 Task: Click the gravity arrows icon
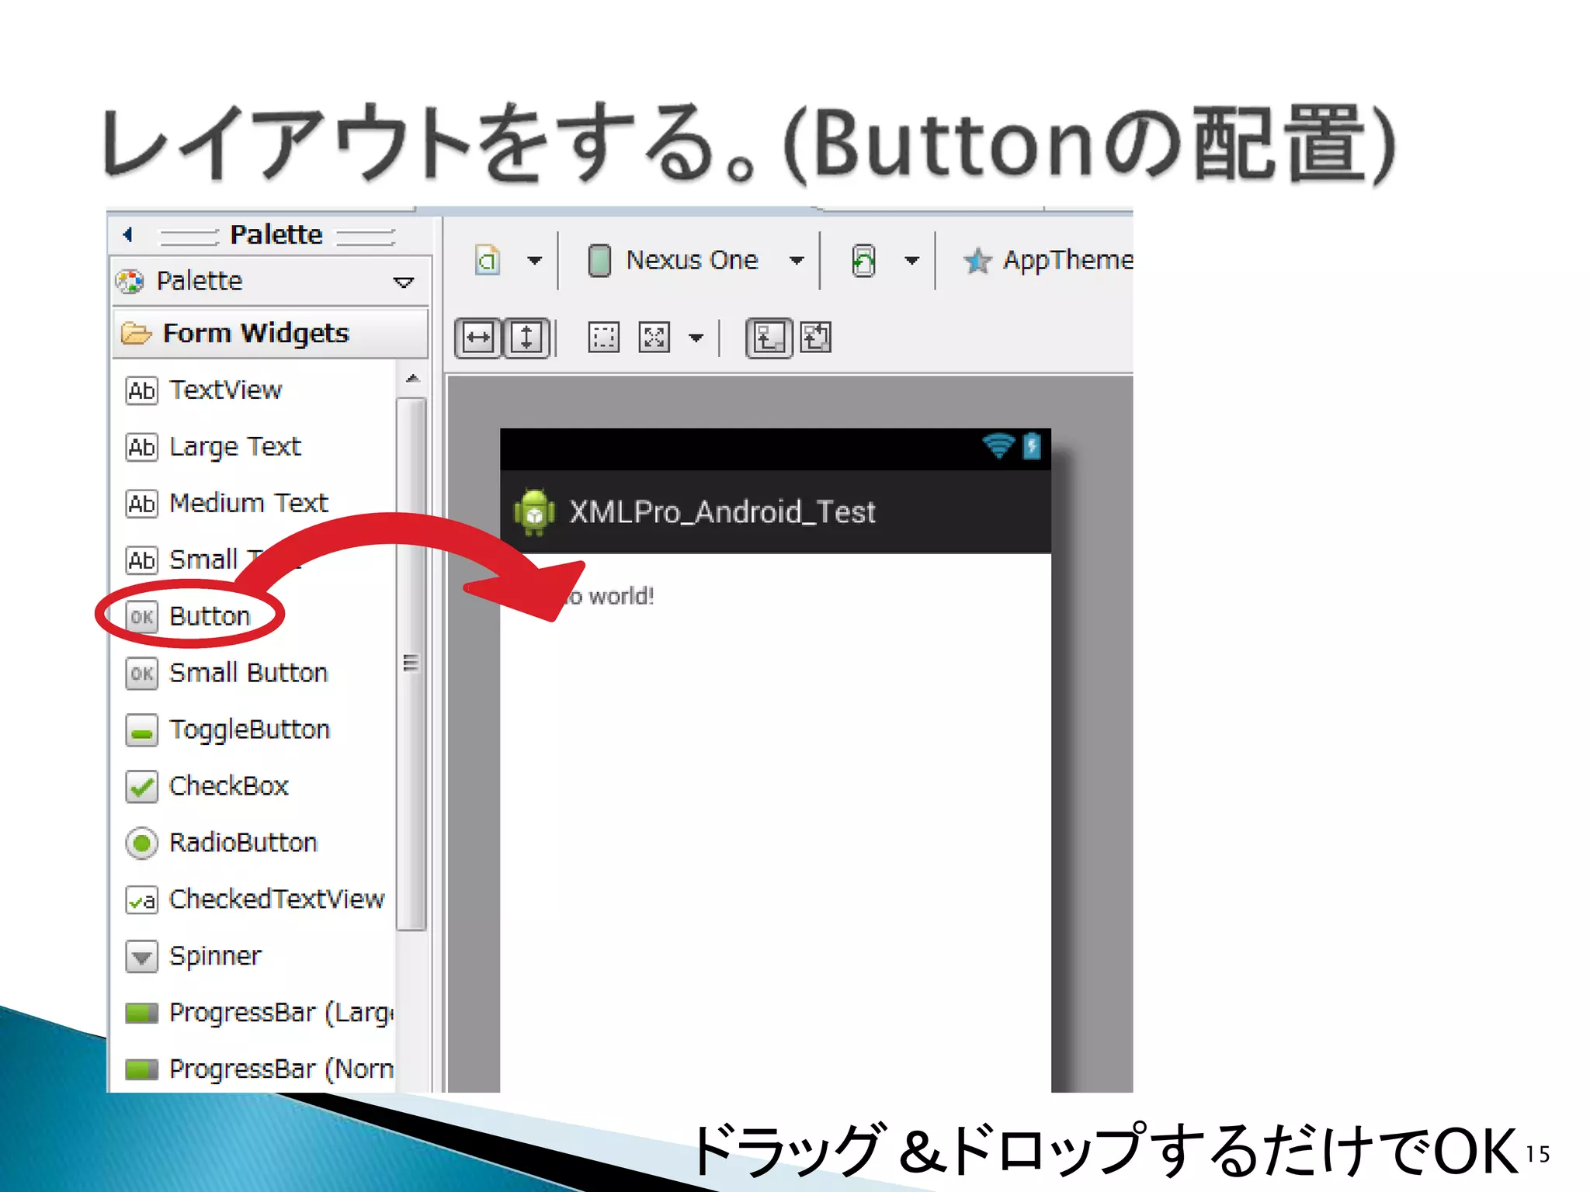(x=654, y=338)
